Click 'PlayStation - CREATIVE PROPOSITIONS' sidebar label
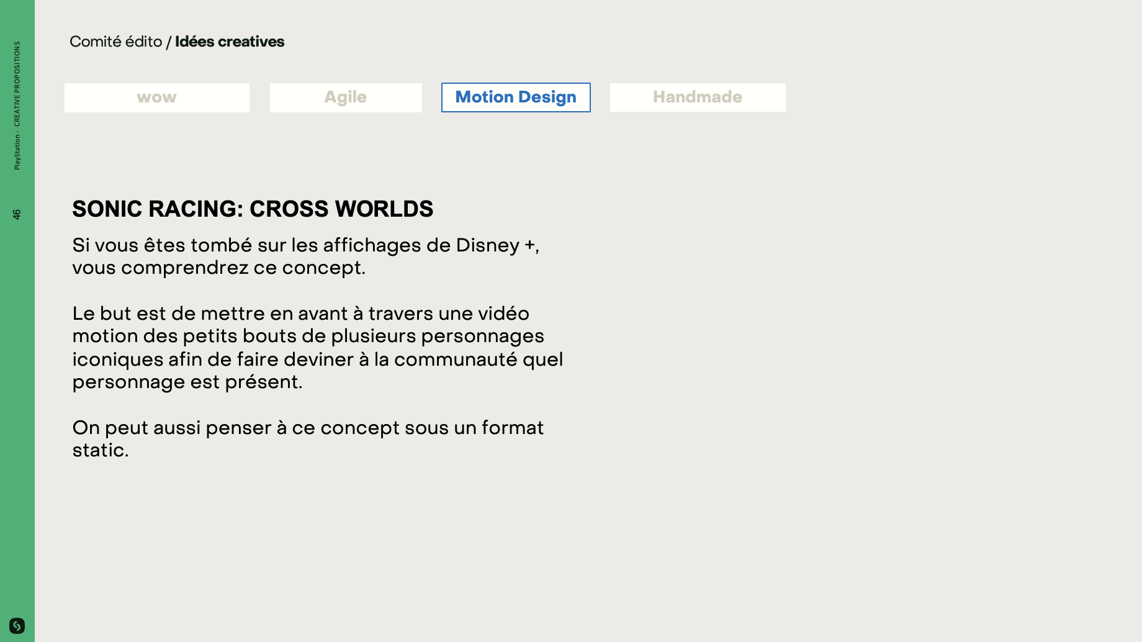 17,106
